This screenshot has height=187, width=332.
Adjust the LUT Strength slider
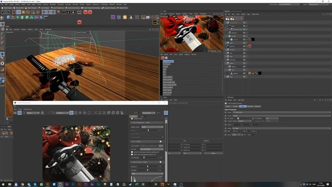[144, 157]
